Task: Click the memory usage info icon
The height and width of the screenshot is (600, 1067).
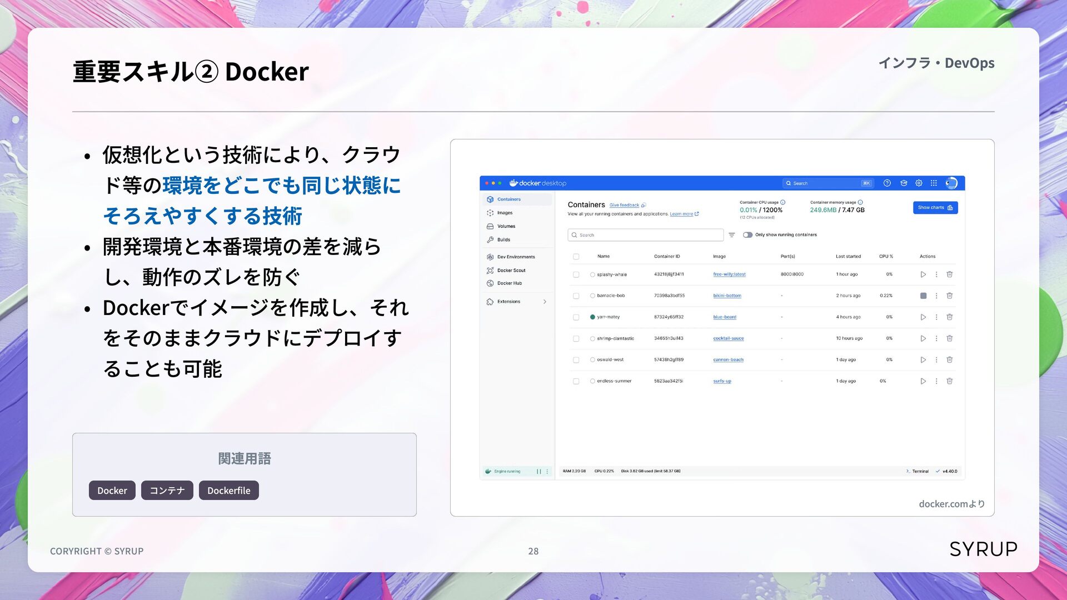Action: tap(860, 202)
